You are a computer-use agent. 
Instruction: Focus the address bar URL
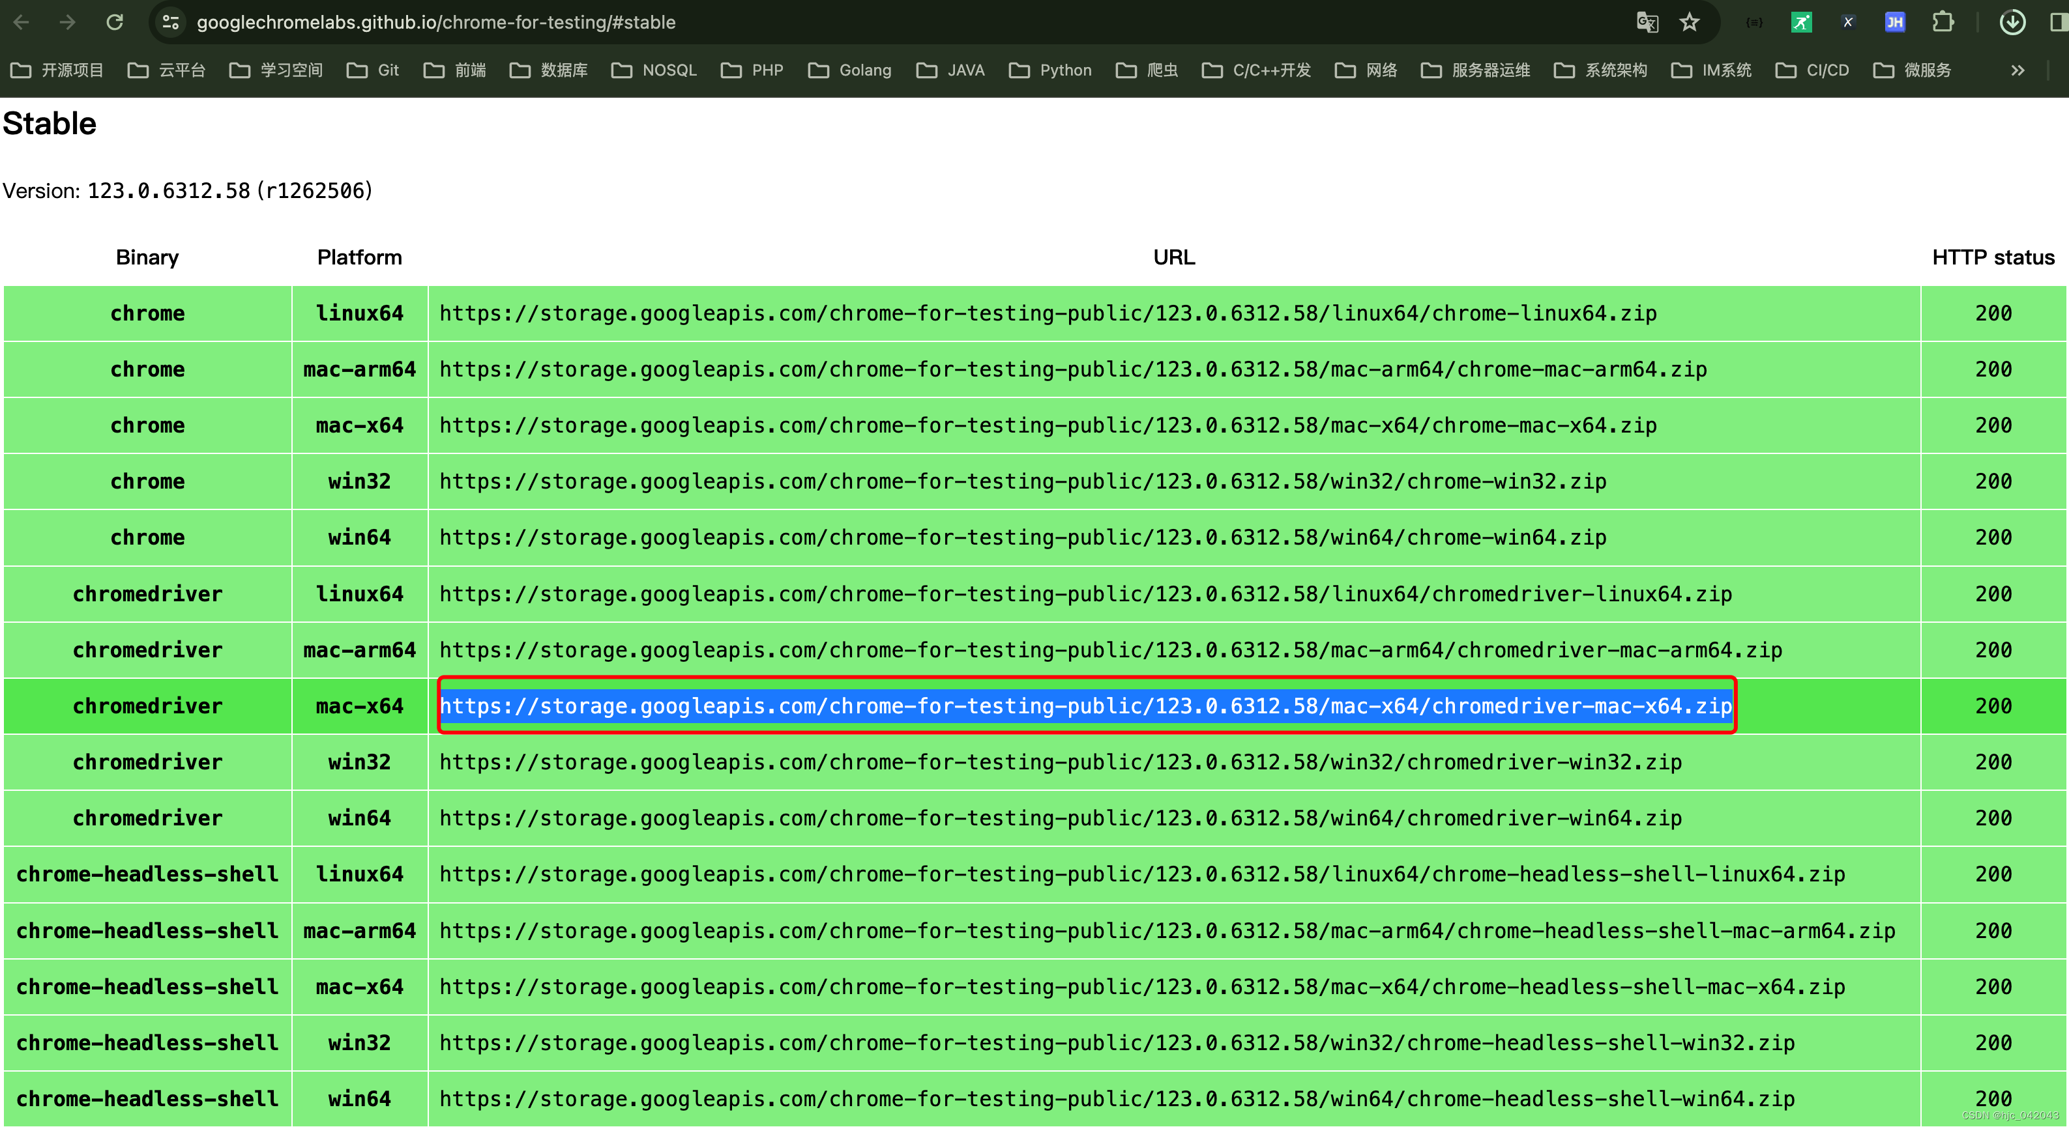click(436, 23)
